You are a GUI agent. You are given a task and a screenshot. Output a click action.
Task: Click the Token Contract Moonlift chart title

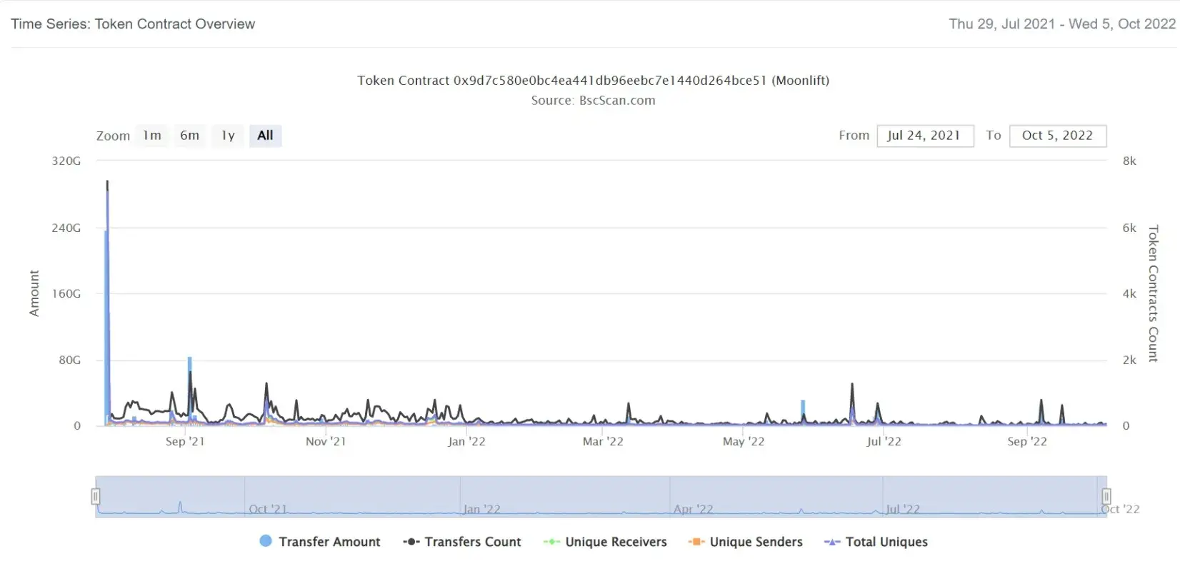coord(593,81)
